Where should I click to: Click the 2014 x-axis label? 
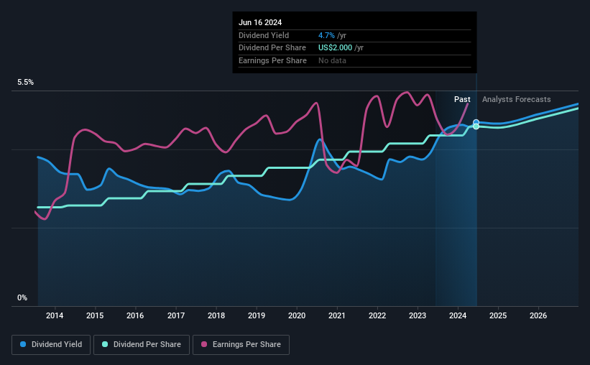click(55, 315)
